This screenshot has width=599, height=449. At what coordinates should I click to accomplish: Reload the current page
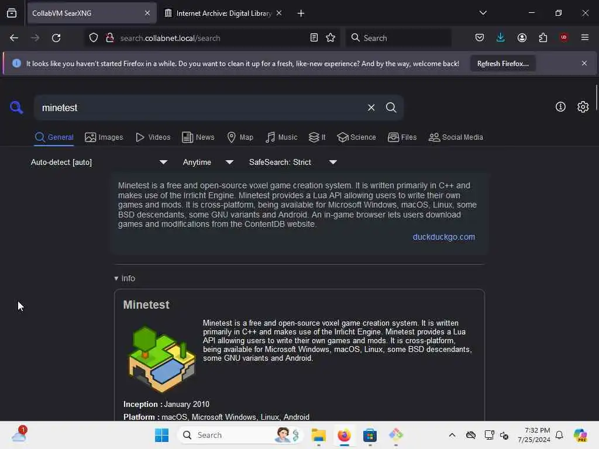click(56, 38)
